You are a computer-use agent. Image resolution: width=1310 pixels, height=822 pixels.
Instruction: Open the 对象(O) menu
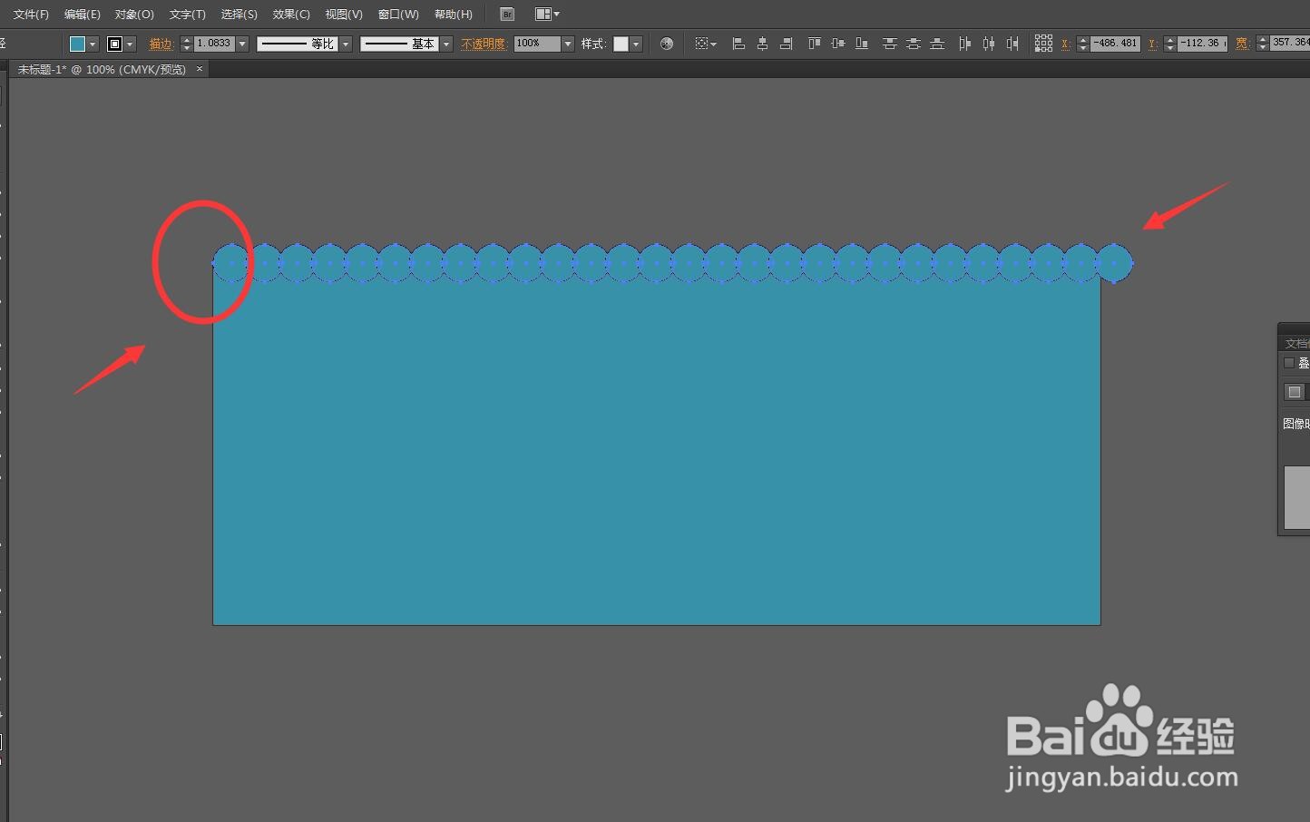tap(134, 15)
